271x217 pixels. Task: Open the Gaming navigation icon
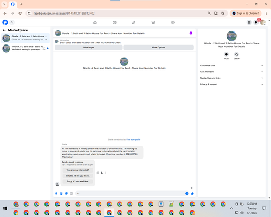pos(172,22)
